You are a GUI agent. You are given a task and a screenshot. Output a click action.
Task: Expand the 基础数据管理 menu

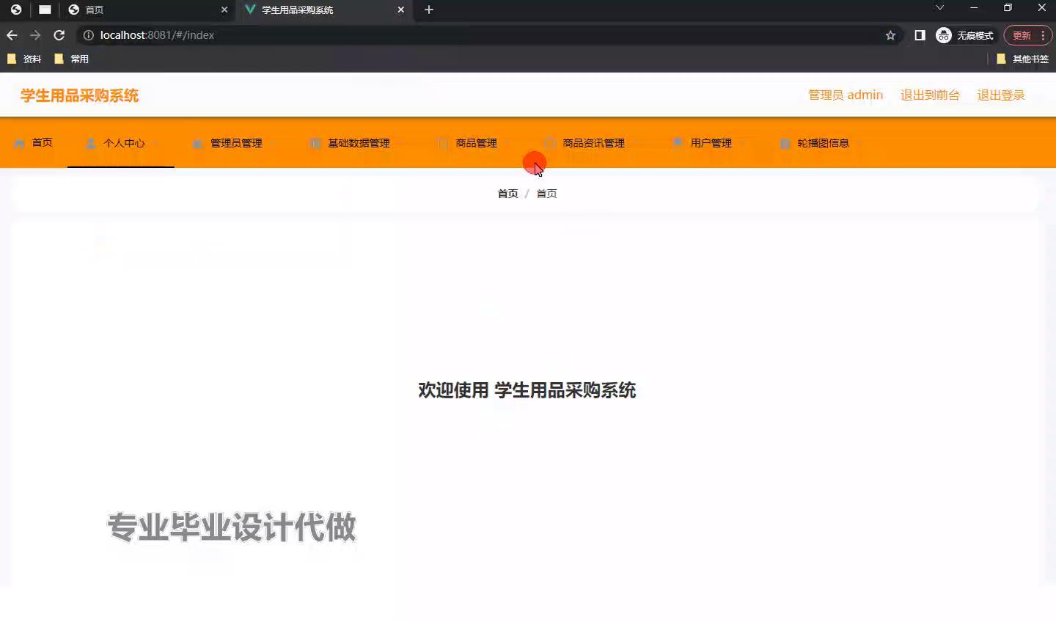pyautogui.click(x=359, y=143)
